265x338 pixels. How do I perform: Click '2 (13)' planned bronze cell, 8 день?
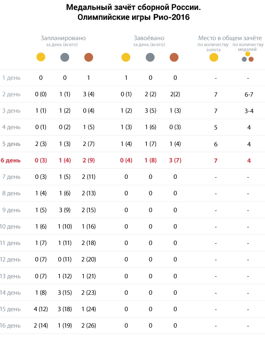[x=89, y=193]
